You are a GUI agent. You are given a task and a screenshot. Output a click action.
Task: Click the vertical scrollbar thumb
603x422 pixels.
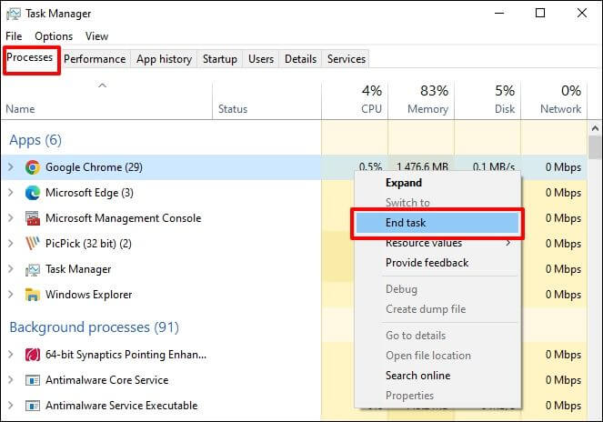pos(595,147)
